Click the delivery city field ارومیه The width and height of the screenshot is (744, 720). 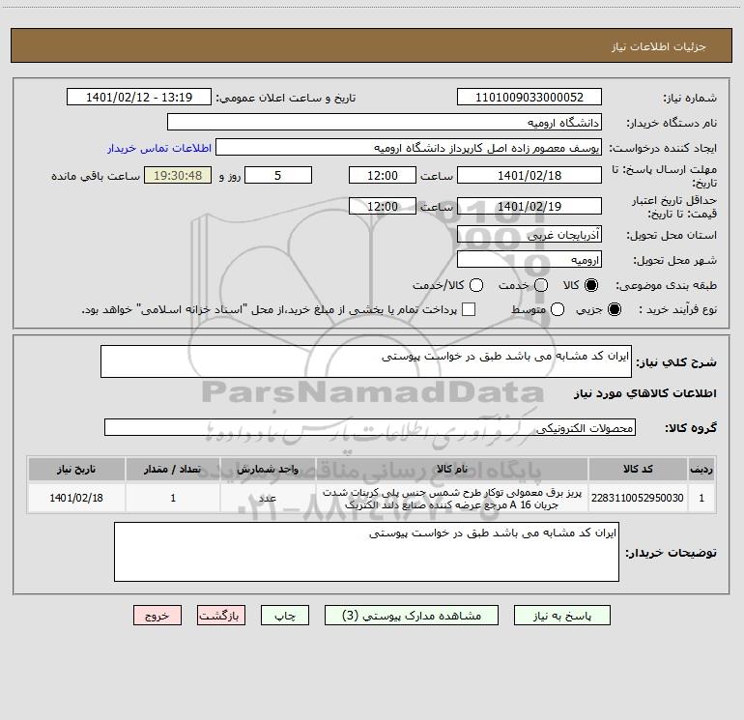coord(529,259)
